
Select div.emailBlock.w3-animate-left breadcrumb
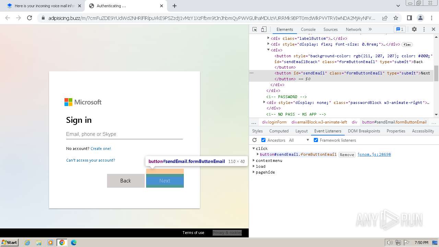click(319, 122)
